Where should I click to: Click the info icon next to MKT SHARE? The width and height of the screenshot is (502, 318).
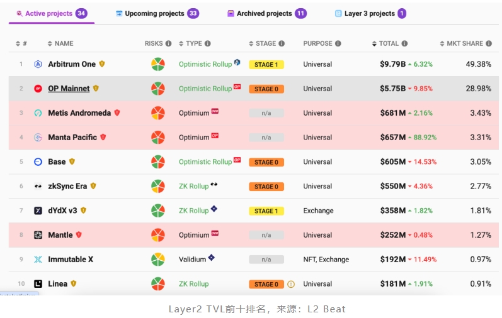tap(489, 43)
